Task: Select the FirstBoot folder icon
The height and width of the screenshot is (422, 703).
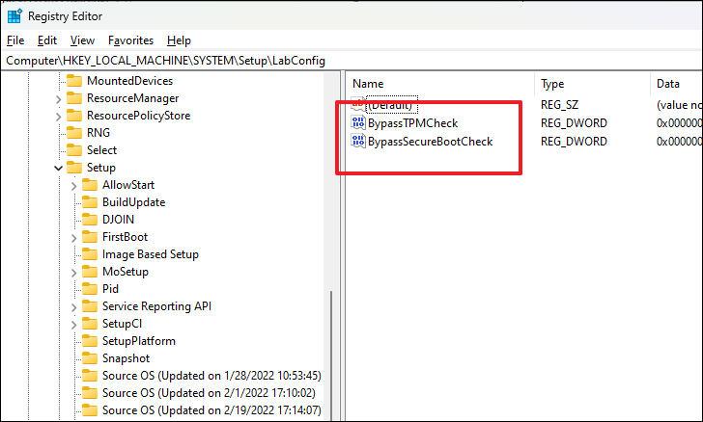Action: click(x=90, y=237)
